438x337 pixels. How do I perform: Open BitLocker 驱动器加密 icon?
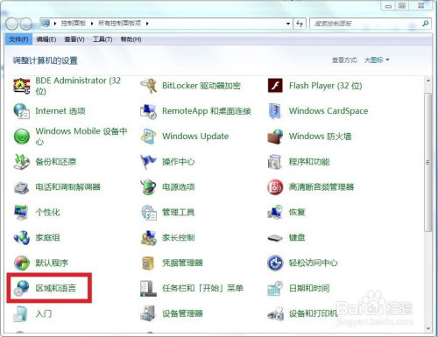click(x=148, y=86)
